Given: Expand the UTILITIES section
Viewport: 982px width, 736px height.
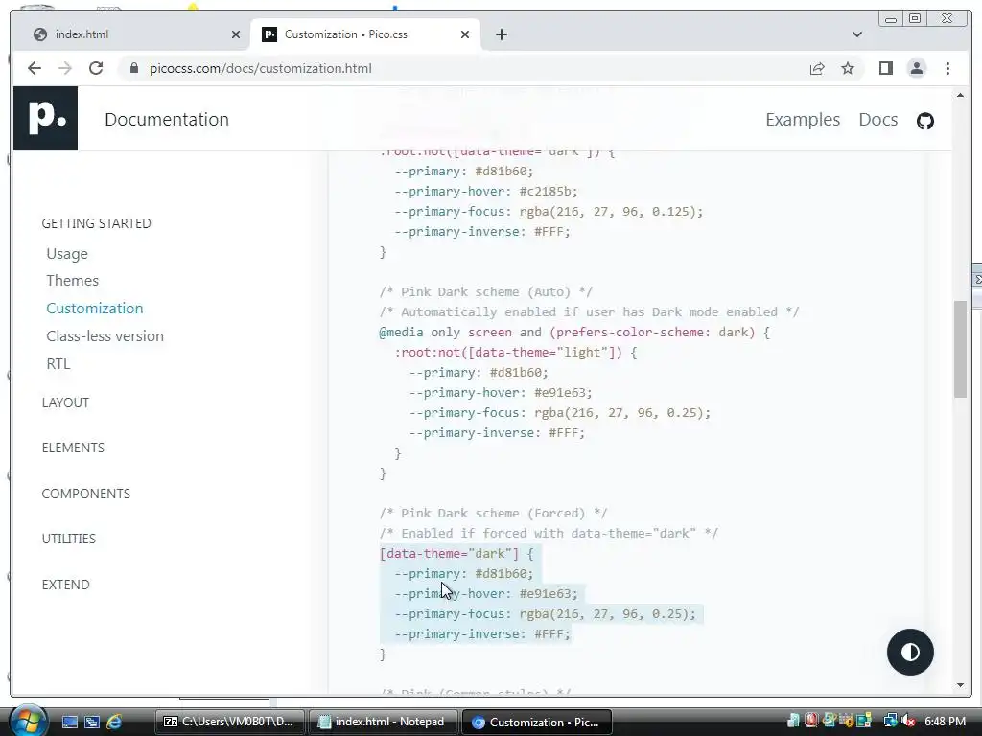Looking at the screenshot, I should (x=68, y=539).
